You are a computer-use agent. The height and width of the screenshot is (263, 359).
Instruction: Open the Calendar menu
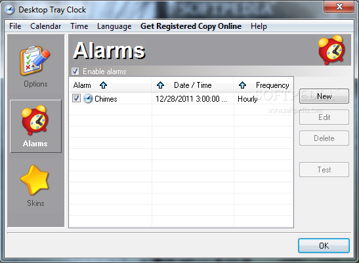coord(45,26)
